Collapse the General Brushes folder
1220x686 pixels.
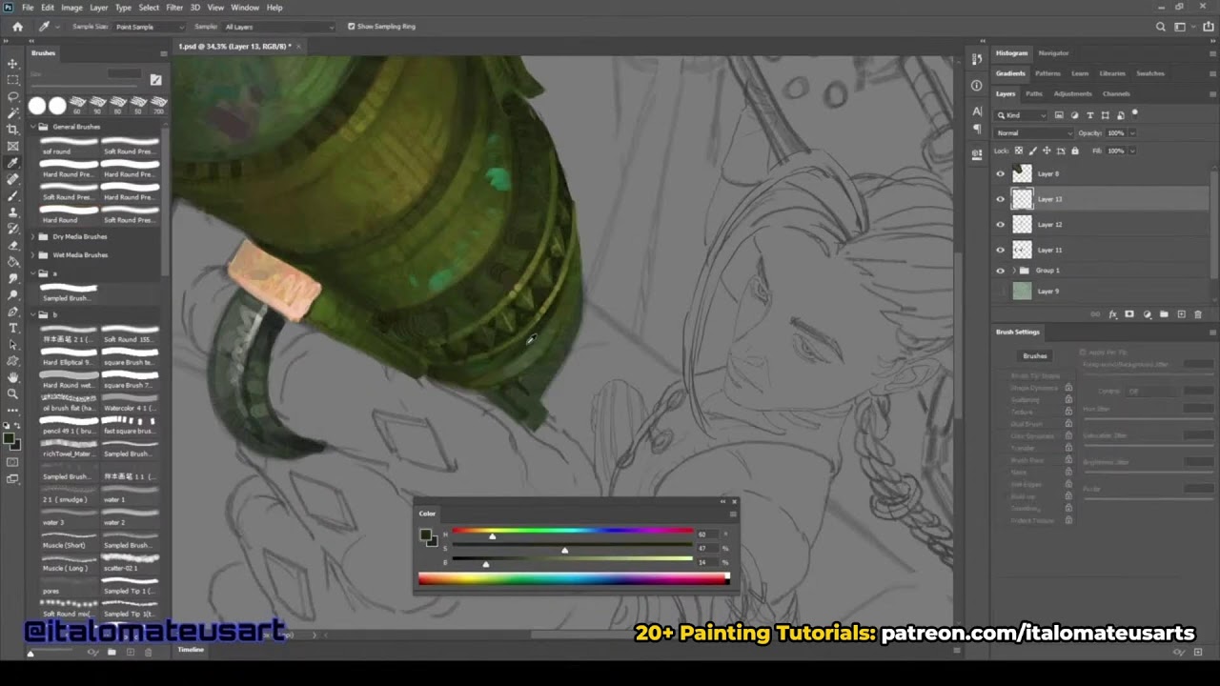pos(33,127)
